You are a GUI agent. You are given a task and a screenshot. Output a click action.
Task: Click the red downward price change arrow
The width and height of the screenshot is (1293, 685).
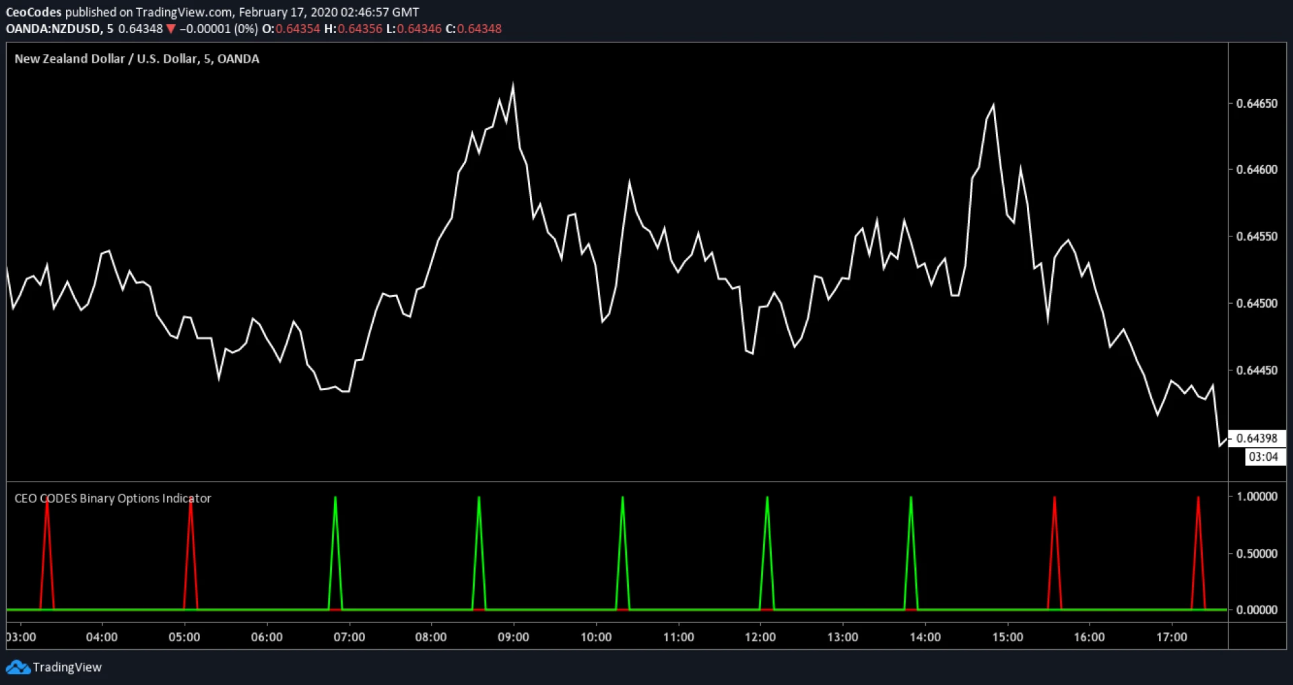point(172,29)
